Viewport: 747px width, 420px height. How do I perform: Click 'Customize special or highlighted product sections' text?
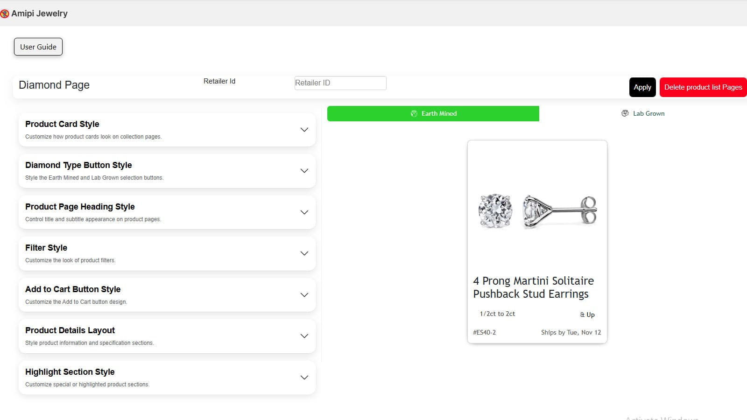tap(87, 385)
